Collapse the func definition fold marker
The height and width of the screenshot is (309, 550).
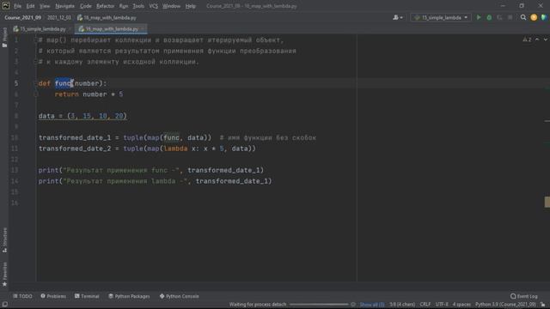pyautogui.click(x=35, y=83)
